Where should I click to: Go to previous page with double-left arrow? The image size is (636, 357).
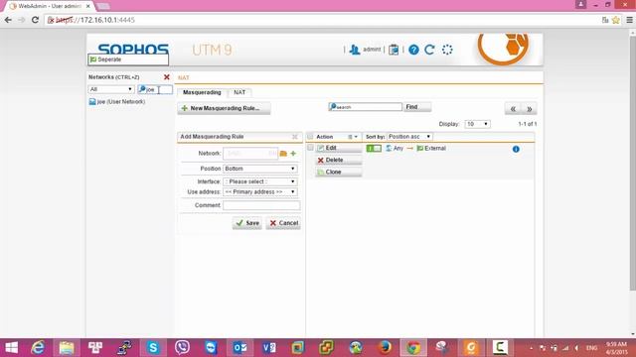pyautogui.click(x=513, y=108)
